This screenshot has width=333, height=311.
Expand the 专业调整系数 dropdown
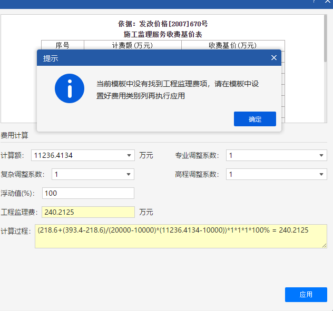pyautogui.click(x=321, y=155)
